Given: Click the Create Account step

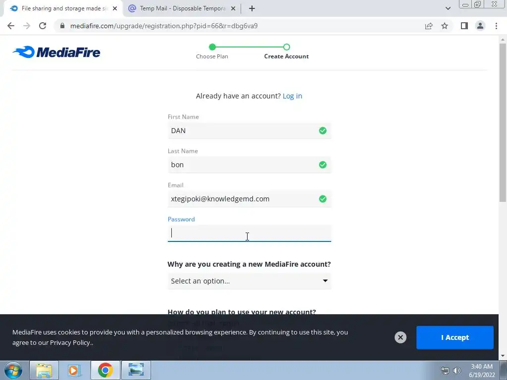Looking at the screenshot, I should 286,56.
